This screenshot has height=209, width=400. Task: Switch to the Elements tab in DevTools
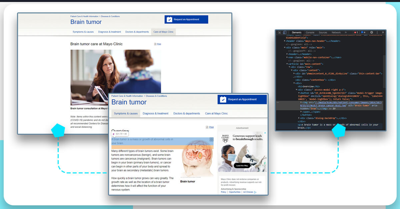(297, 32)
